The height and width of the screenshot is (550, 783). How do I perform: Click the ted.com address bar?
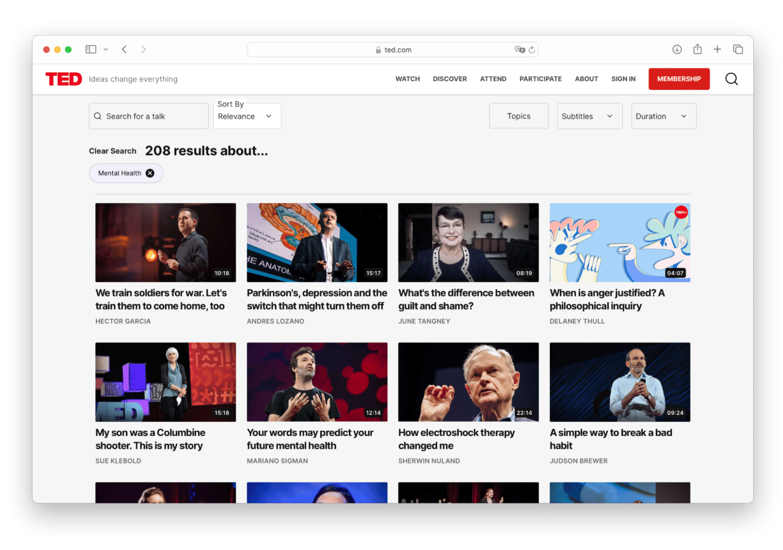pos(393,50)
